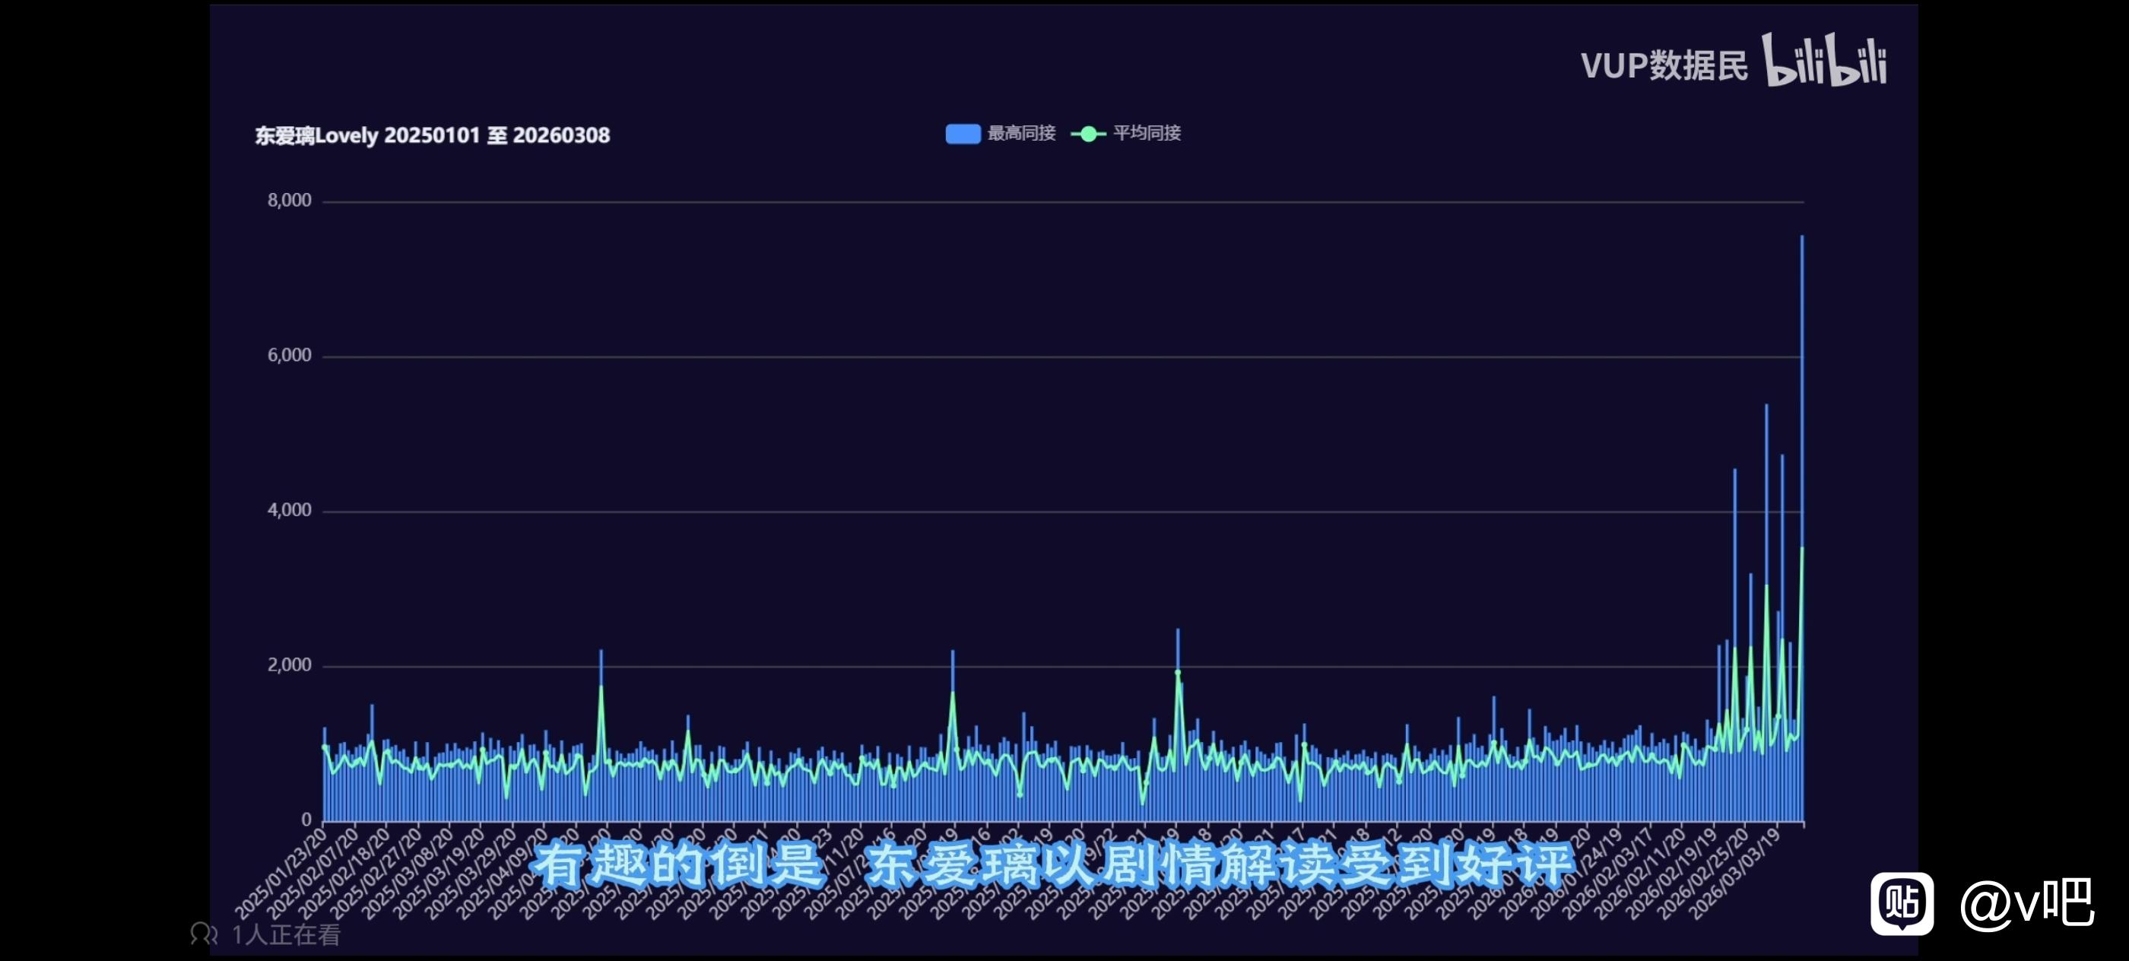Screen dimensions: 2129x961
Task: Click the 2025/01/23/20 x-axis date label
Action: pos(281,873)
